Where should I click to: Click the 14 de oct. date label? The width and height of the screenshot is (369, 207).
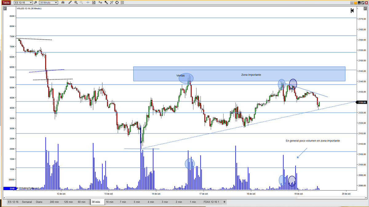pyautogui.click(x=156, y=194)
